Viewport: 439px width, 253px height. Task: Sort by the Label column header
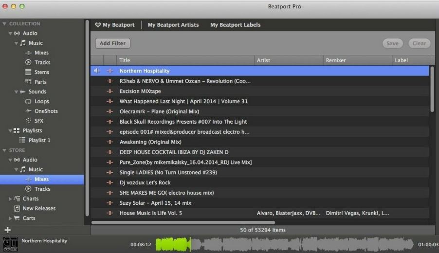click(x=410, y=60)
